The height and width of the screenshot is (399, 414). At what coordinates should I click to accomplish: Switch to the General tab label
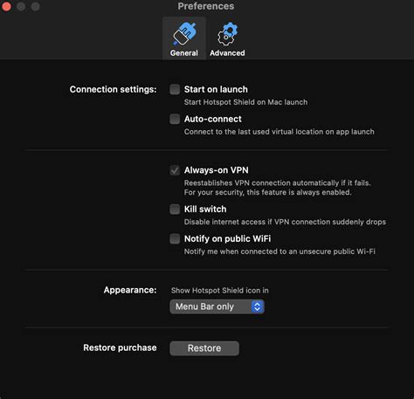184,53
